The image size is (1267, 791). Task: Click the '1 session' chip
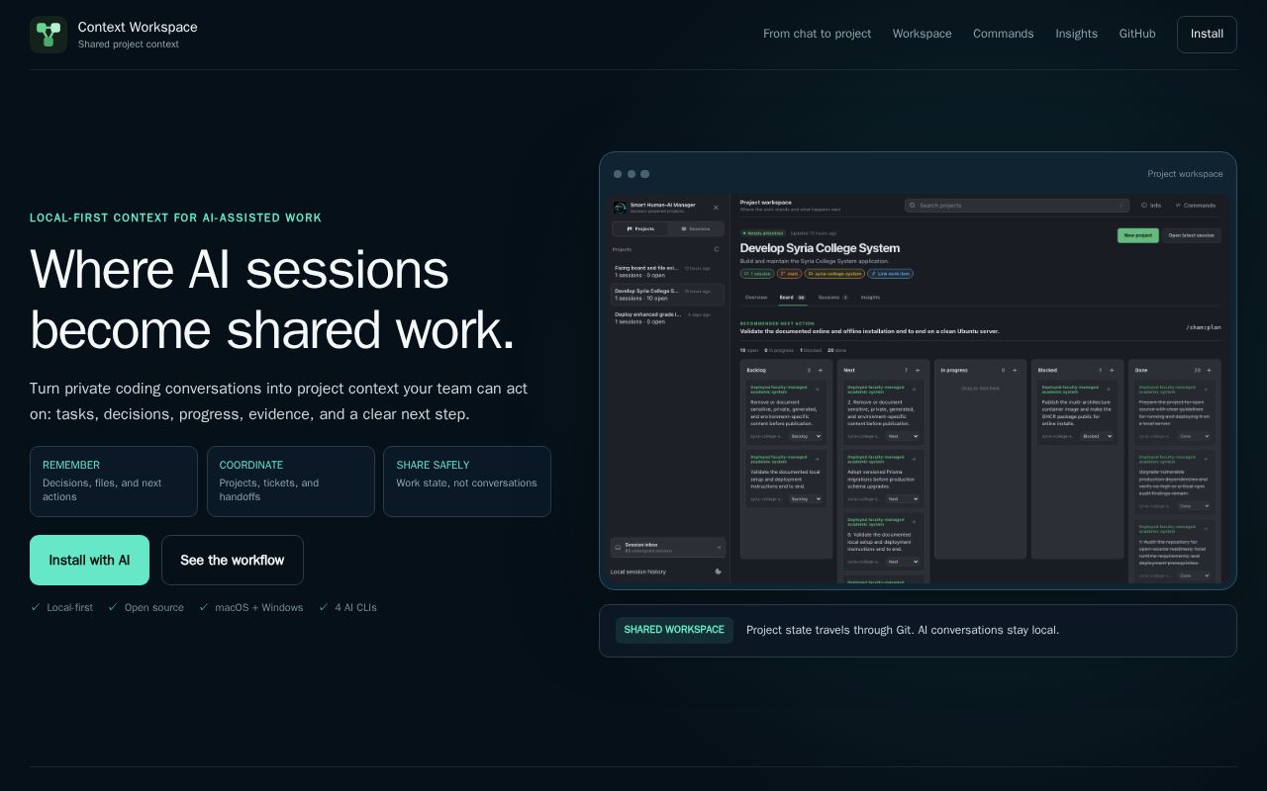757,274
